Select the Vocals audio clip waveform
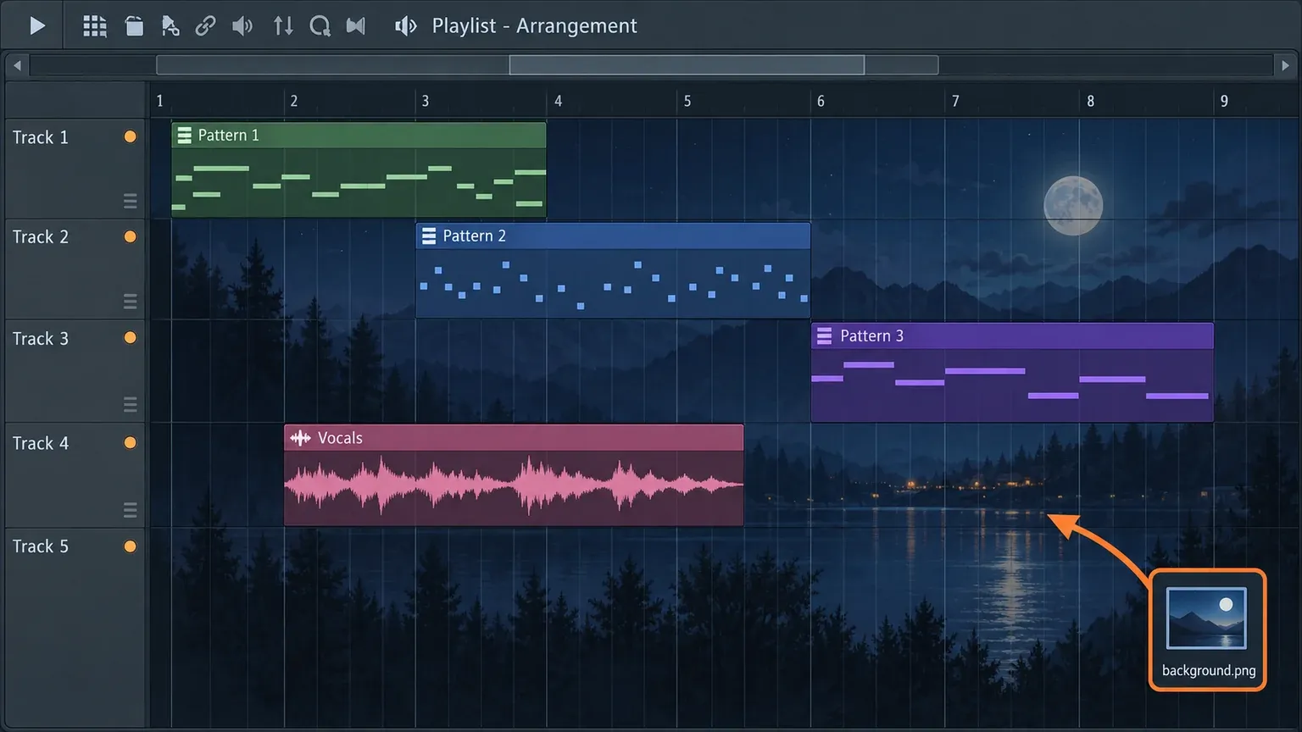This screenshot has width=1302, height=732. [514, 485]
